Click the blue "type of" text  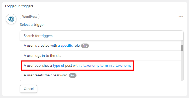(x=58, y=65)
